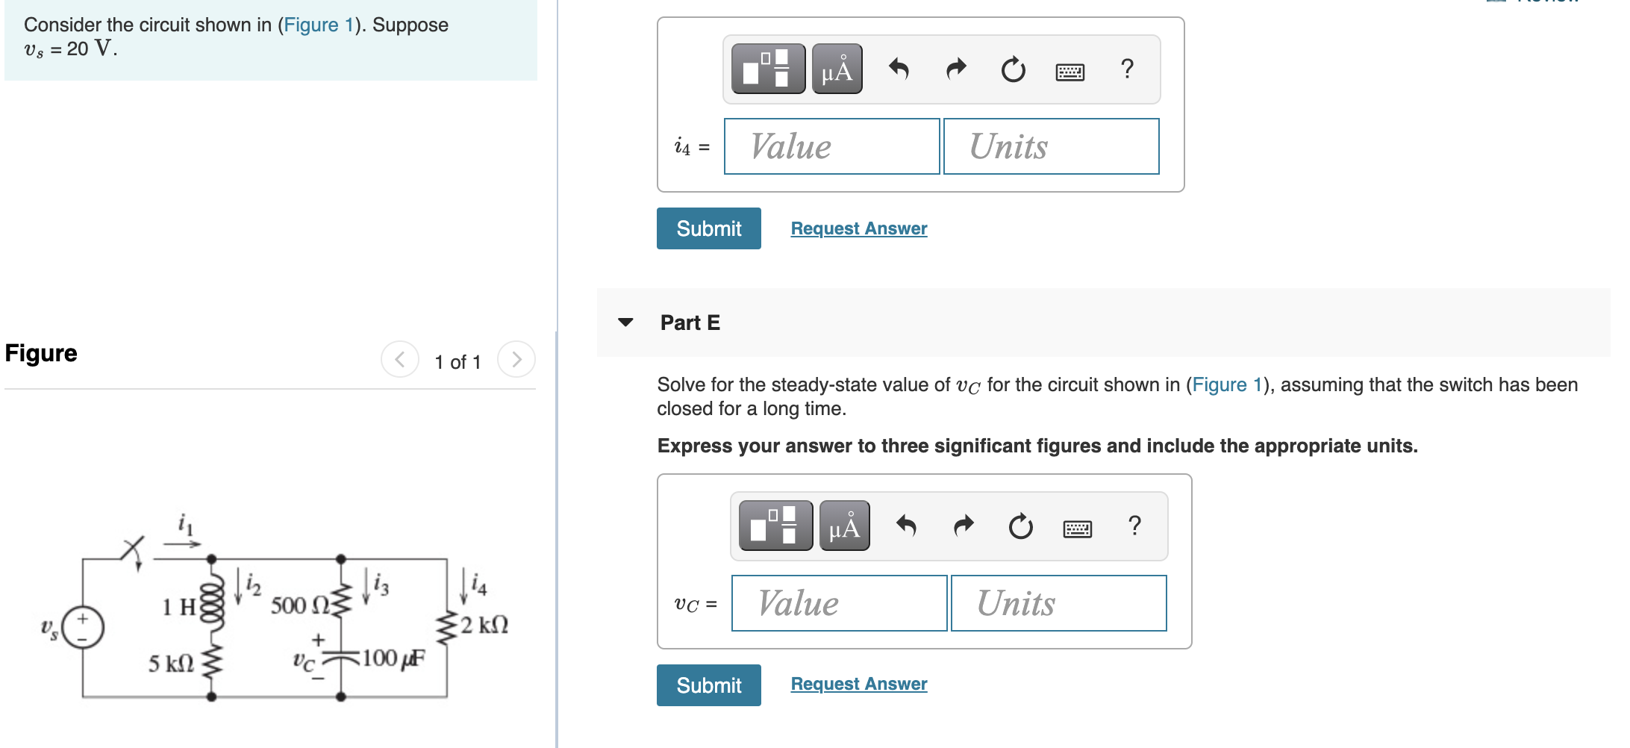Image resolution: width=1630 pixels, height=748 pixels.
Task: Submit the i4 answer
Action: point(708,228)
